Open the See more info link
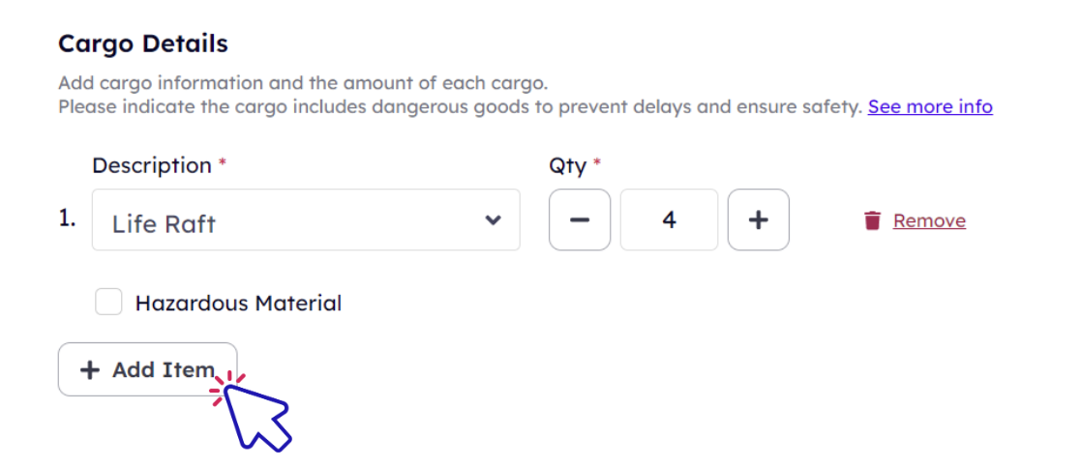 (930, 106)
